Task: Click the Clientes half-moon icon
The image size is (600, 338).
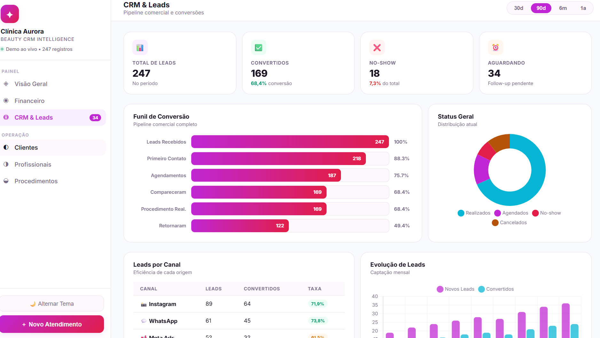Action: click(6, 147)
